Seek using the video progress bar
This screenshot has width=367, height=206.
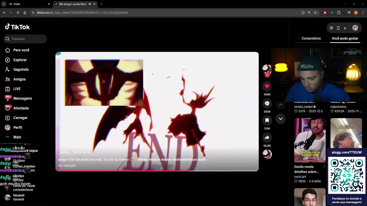coord(157,171)
